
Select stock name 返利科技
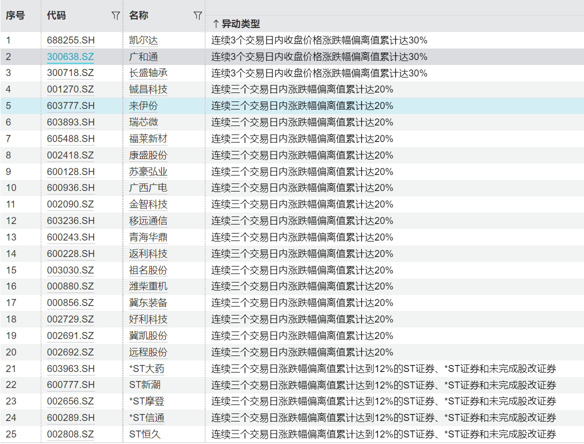[x=148, y=254]
